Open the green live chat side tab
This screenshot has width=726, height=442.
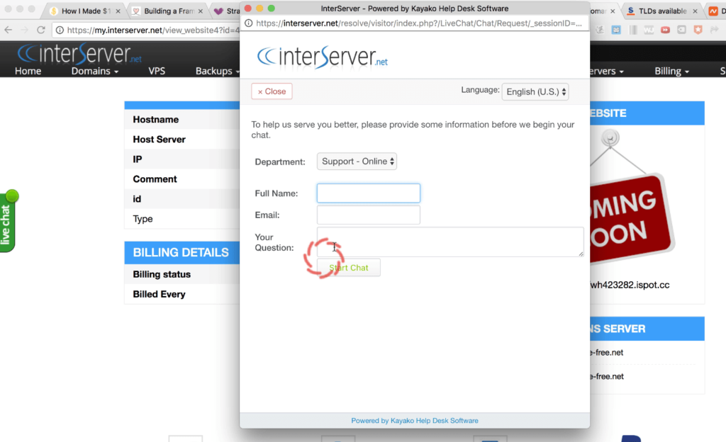9,222
